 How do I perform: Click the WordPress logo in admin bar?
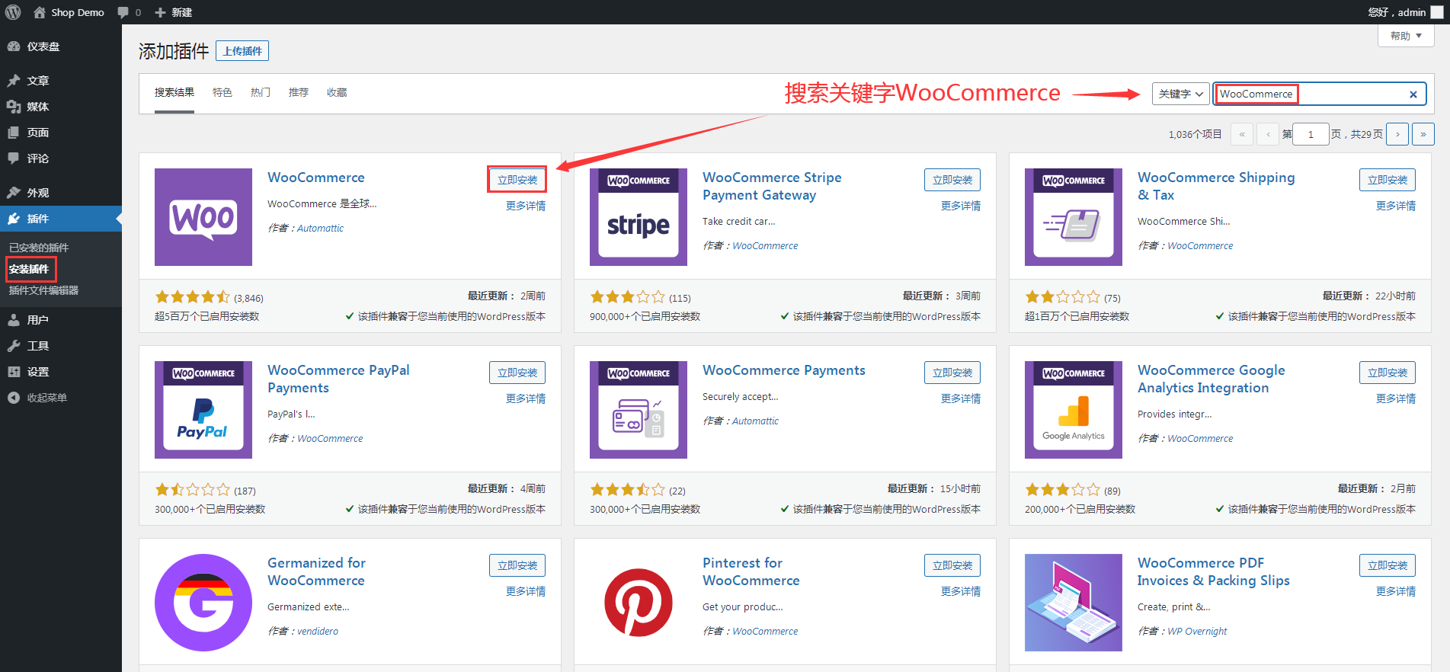click(13, 12)
